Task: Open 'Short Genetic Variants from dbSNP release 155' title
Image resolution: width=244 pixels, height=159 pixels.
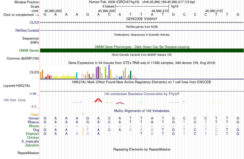Action: (x=142, y=55)
